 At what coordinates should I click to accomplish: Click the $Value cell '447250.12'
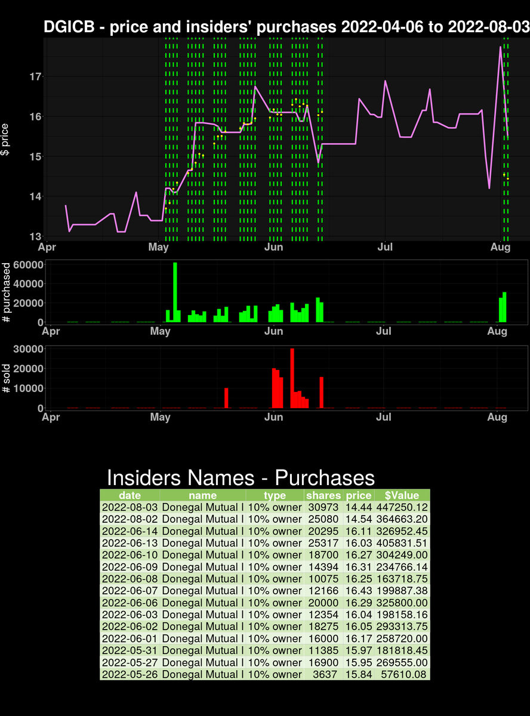[x=402, y=507]
